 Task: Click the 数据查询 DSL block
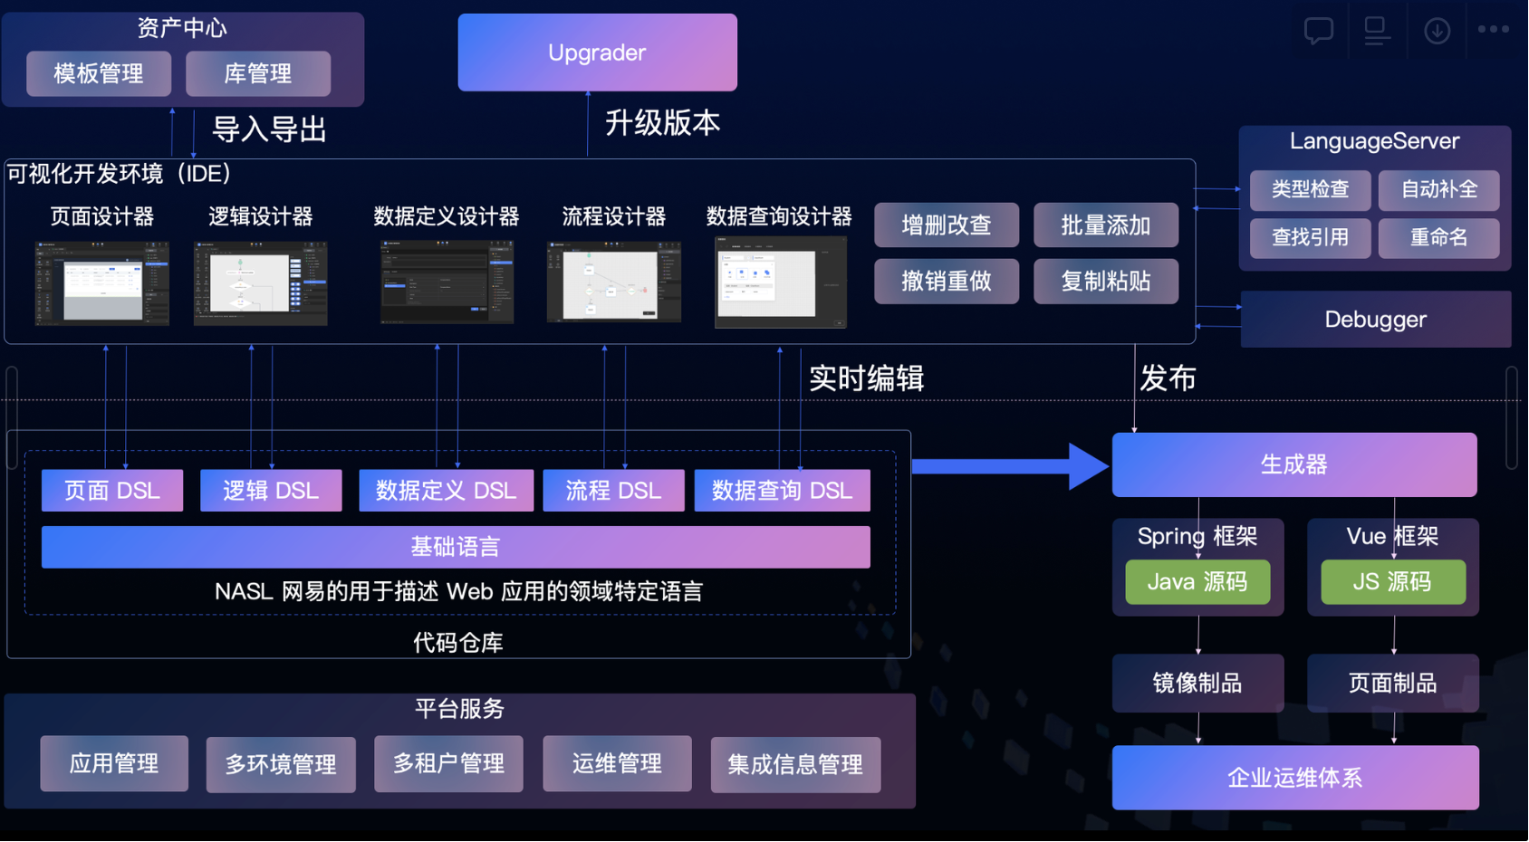[x=783, y=491]
